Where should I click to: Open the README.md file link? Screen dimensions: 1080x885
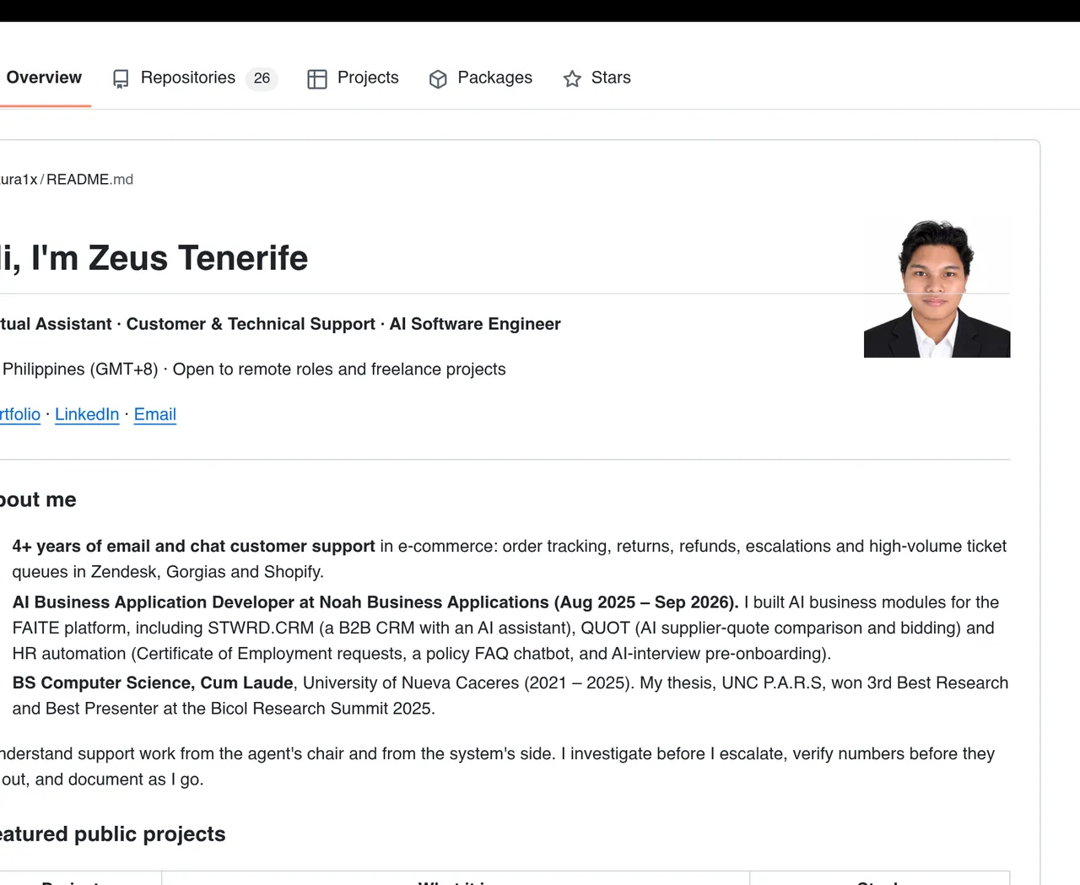pyautogui.click(x=89, y=179)
